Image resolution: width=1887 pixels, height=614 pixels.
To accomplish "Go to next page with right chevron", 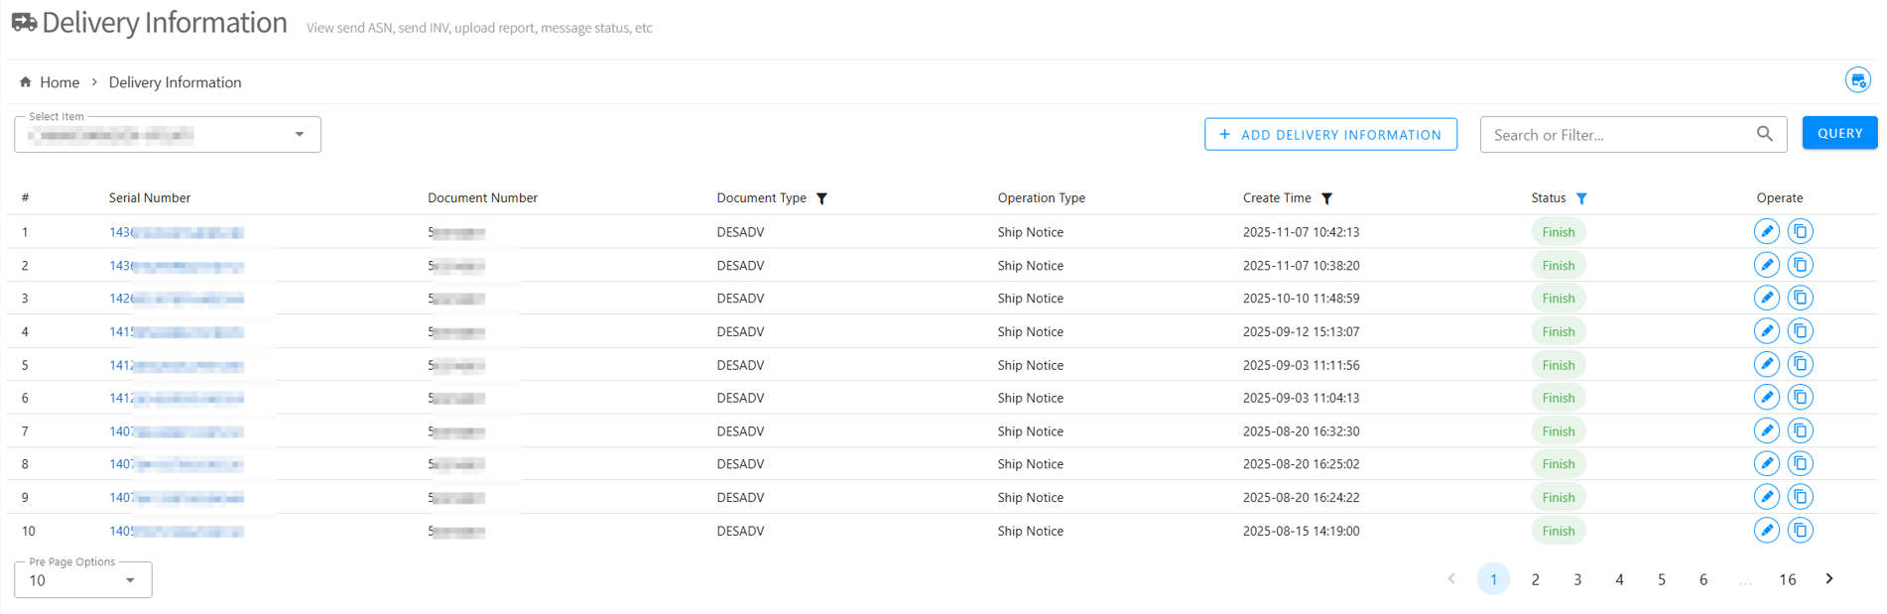I will coord(1829,579).
